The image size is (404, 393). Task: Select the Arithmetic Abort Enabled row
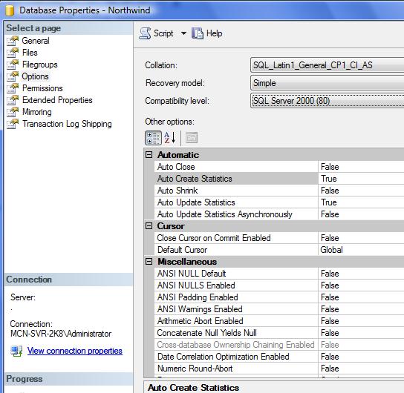pos(279,321)
